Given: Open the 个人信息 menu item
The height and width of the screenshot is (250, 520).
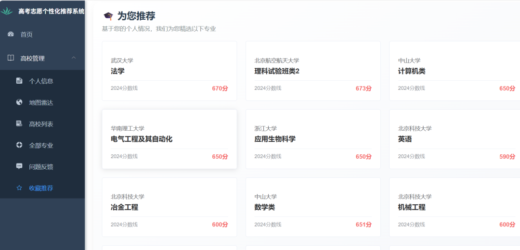Looking at the screenshot, I should point(42,81).
